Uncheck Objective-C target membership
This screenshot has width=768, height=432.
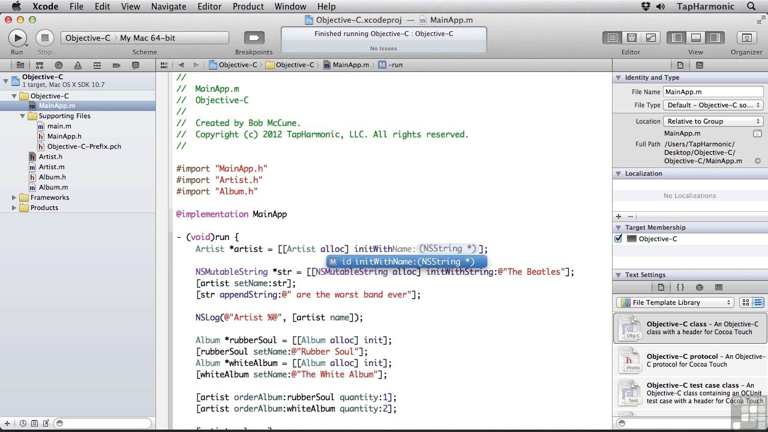click(x=619, y=239)
